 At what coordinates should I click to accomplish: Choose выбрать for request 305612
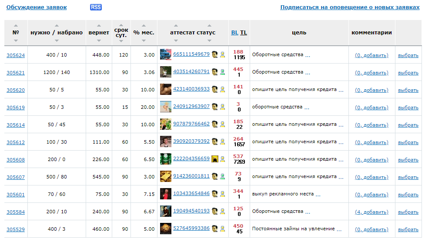408,142
